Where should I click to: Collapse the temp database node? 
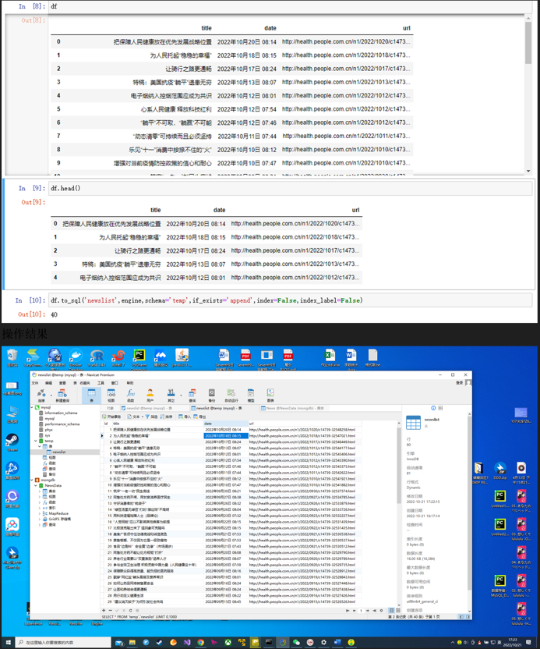(36, 441)
